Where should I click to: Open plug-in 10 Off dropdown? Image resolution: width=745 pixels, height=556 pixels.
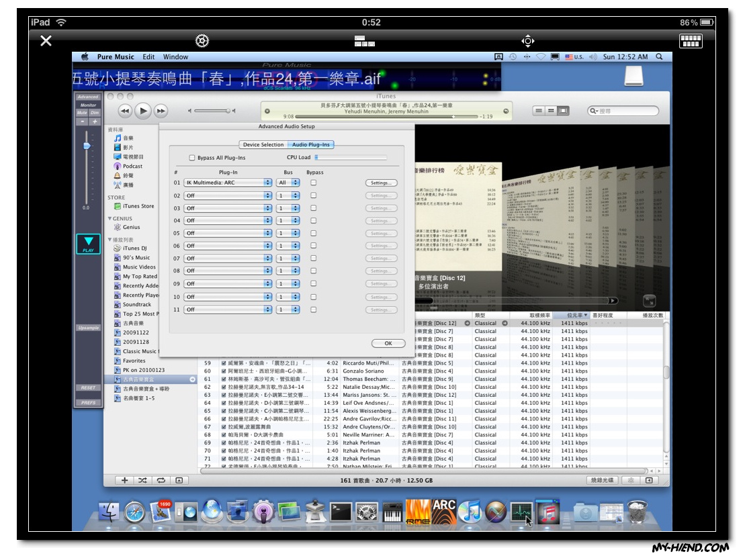click(228, 297)
